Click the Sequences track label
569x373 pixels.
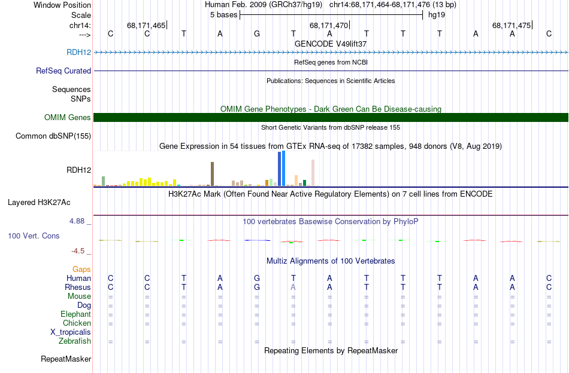click(x=71, y=89)
